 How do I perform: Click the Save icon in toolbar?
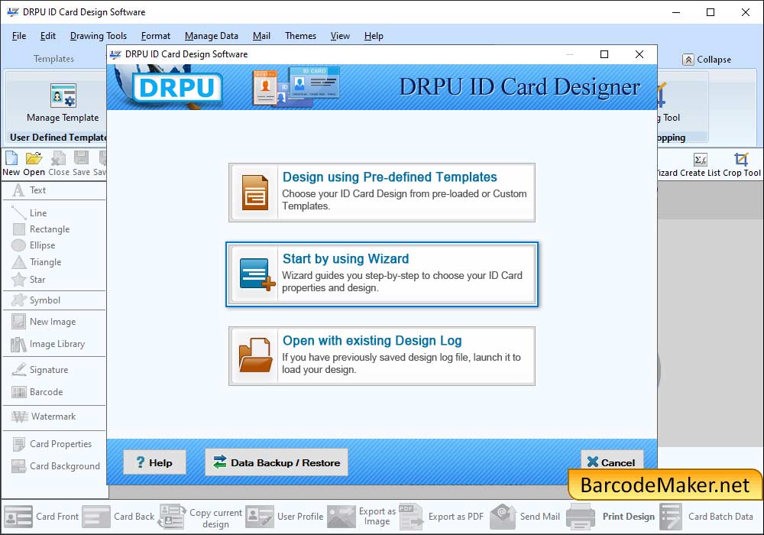(82, 158)
